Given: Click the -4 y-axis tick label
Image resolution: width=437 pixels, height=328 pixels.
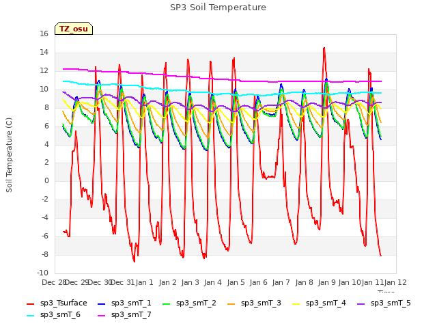Looking at the screenshot, I should pos(45,217).
